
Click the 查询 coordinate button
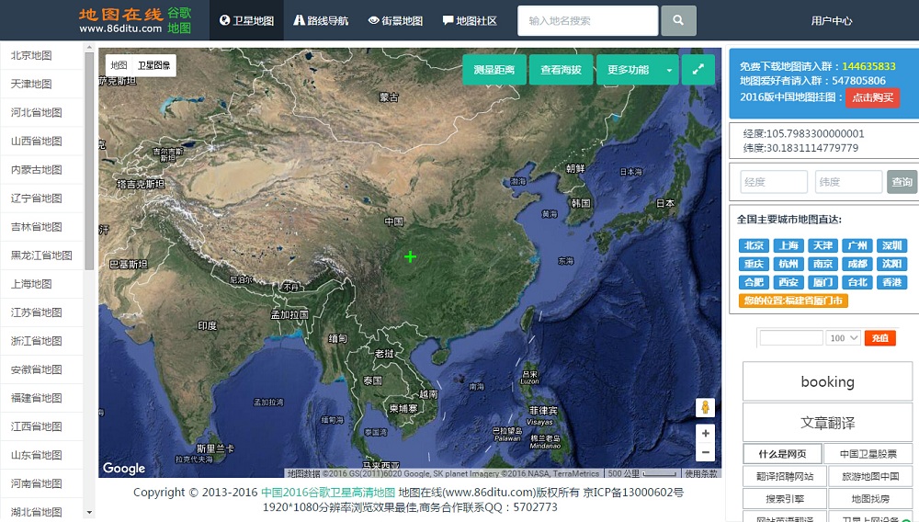[x=902, y=182]
